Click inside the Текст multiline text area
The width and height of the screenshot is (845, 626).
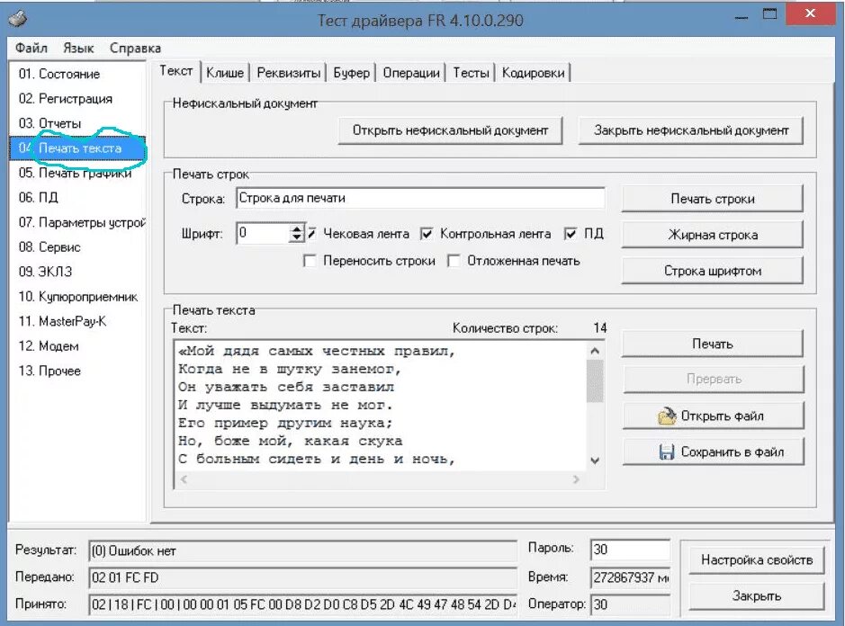tap(381, 405)
